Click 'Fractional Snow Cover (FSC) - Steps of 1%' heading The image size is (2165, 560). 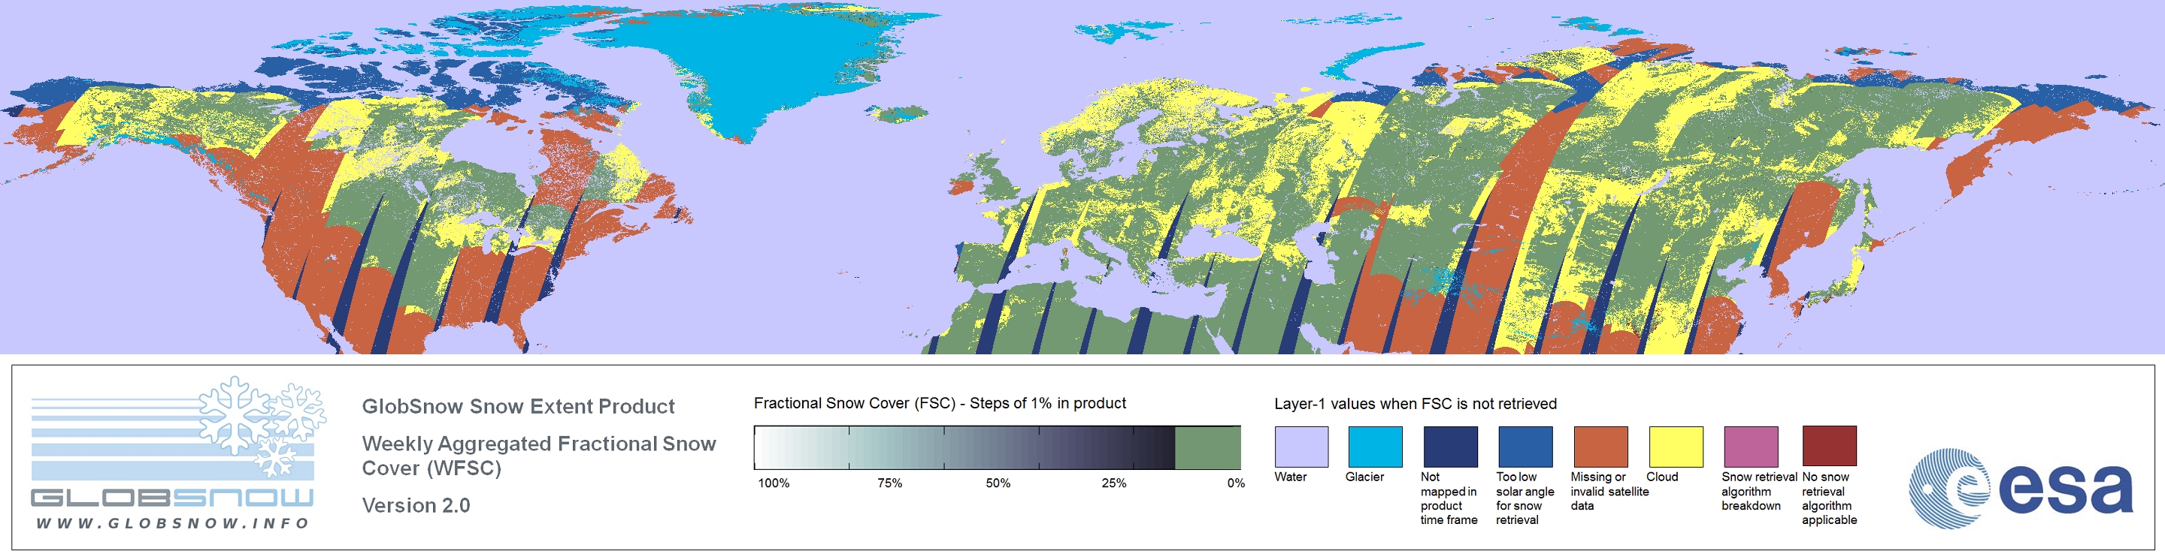click(x=940, y=403)
